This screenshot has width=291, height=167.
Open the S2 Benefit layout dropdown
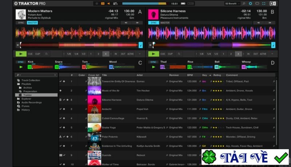point(233,3)
